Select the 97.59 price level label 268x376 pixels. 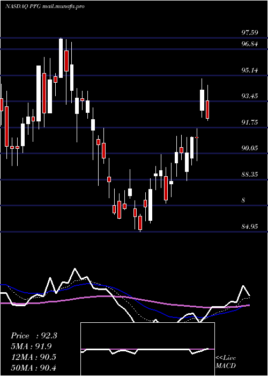[x=250, y=32]
